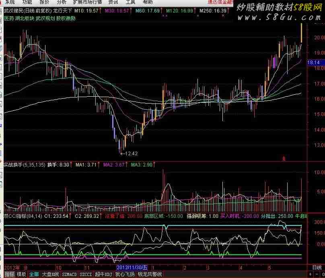The height and width of the screenshot is (278, 325).
Task: Click the C2: 269.32 value
Action: 87,216
